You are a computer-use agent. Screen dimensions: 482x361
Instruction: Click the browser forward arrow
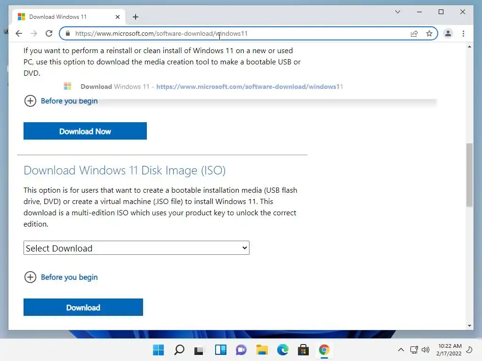click(34, 33)
